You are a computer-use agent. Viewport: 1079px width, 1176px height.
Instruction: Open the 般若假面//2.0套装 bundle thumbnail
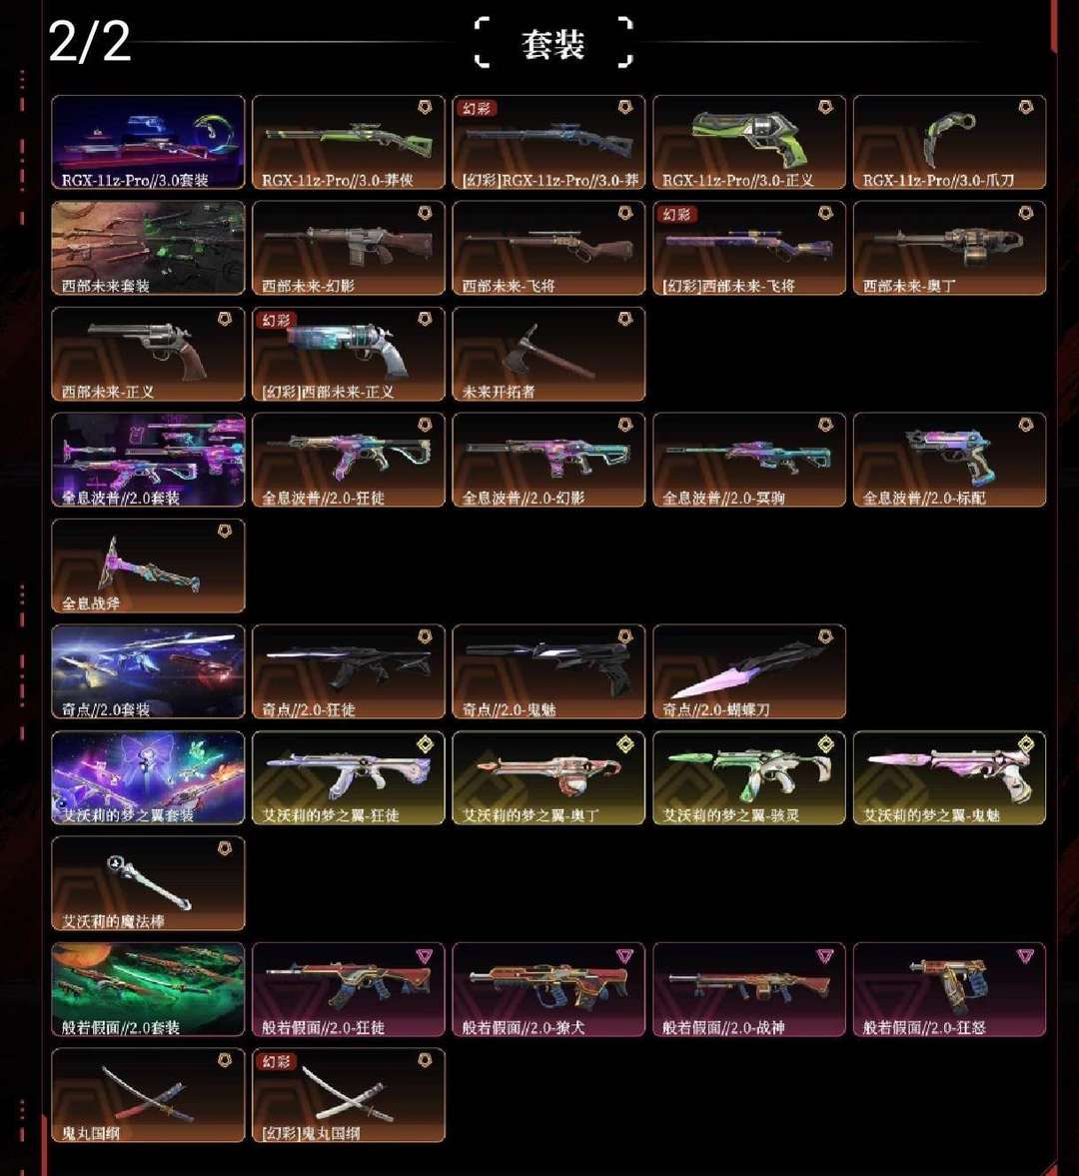(149, 989)
